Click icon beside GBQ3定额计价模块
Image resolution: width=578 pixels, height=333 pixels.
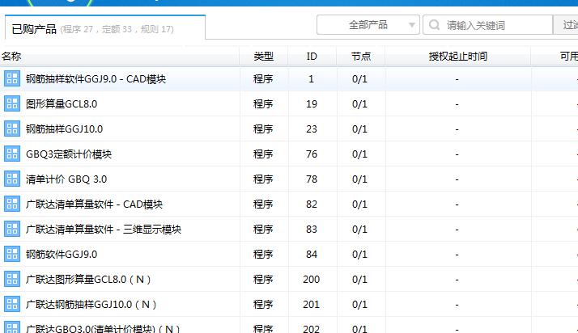pos(12,154)
